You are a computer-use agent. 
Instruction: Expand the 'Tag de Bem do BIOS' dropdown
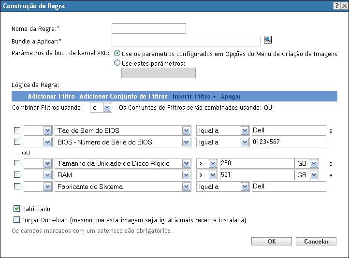pyautogui.click(x=186, y=130)
